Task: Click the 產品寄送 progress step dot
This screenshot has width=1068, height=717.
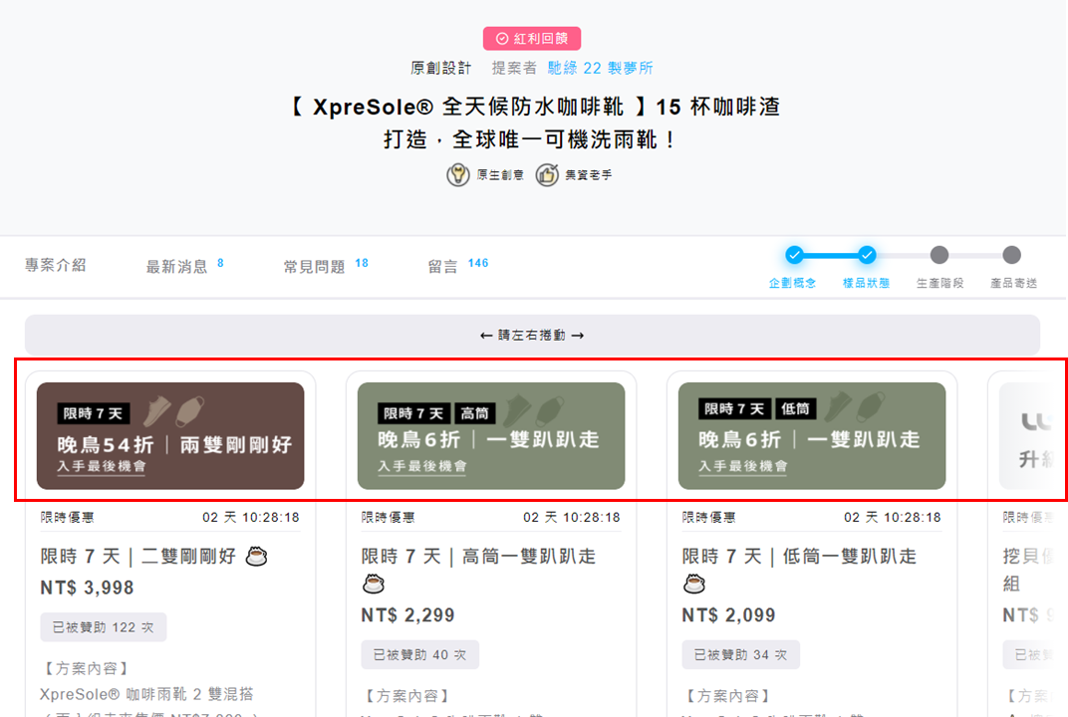Action: 1011,255
